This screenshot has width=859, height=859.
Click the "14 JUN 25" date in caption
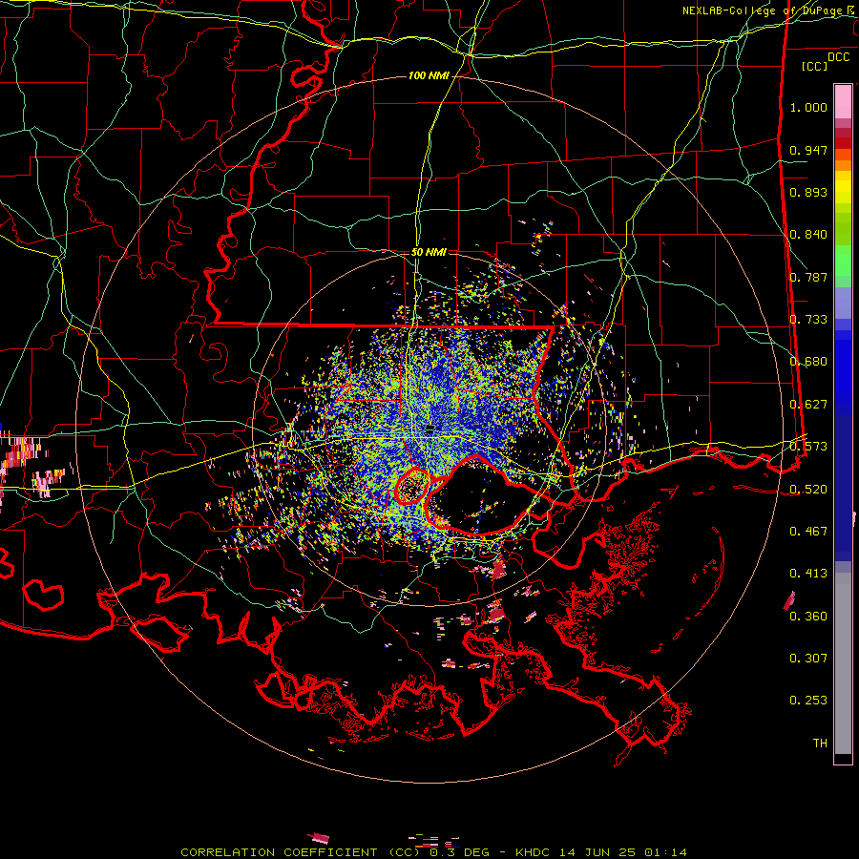(597, 852)
